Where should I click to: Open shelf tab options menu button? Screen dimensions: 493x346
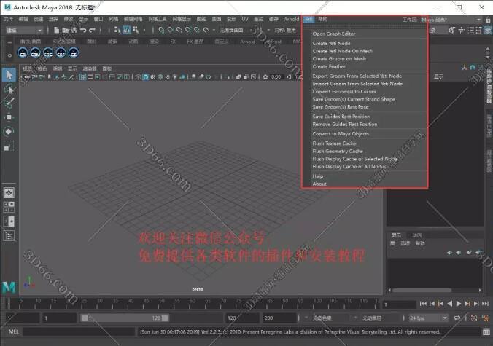9,42
